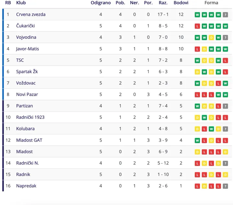Click TSC's last red L badge

pyautogui.click(x=226, y=60)
